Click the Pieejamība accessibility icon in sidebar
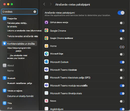130x111 pixels. pyautogui.click(x=4, y=18)
